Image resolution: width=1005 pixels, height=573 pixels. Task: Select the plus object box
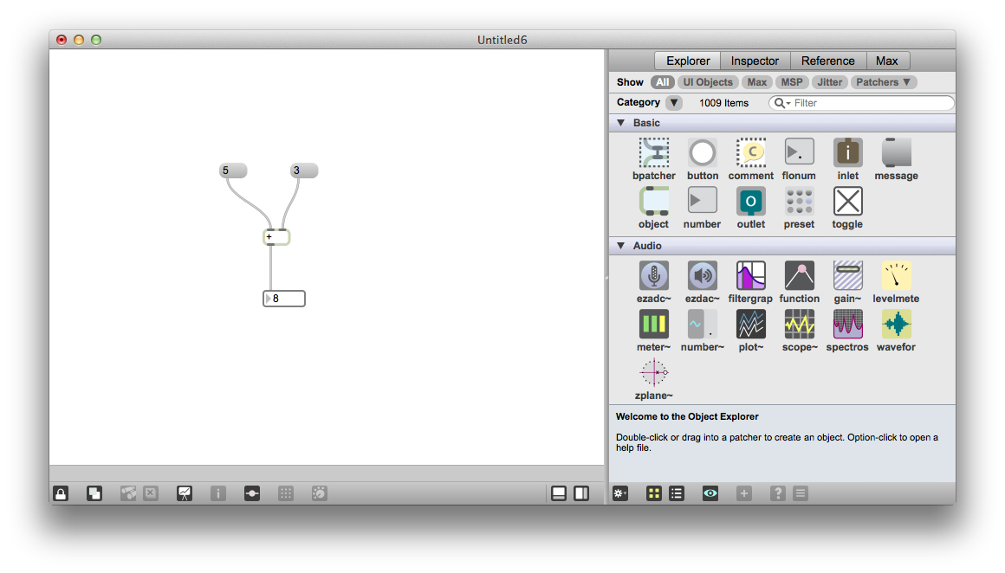(x=276, y=237)
